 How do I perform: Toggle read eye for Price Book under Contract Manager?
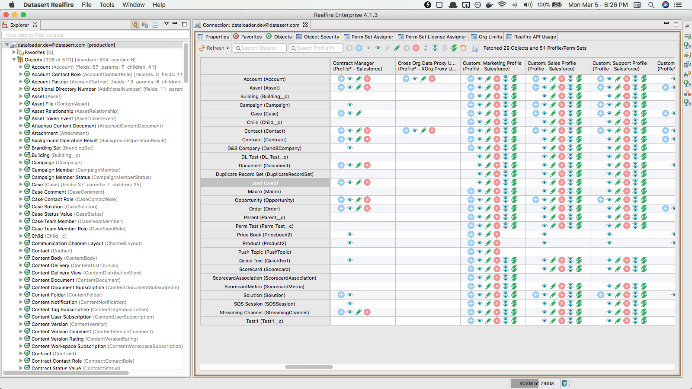point(350,234)
